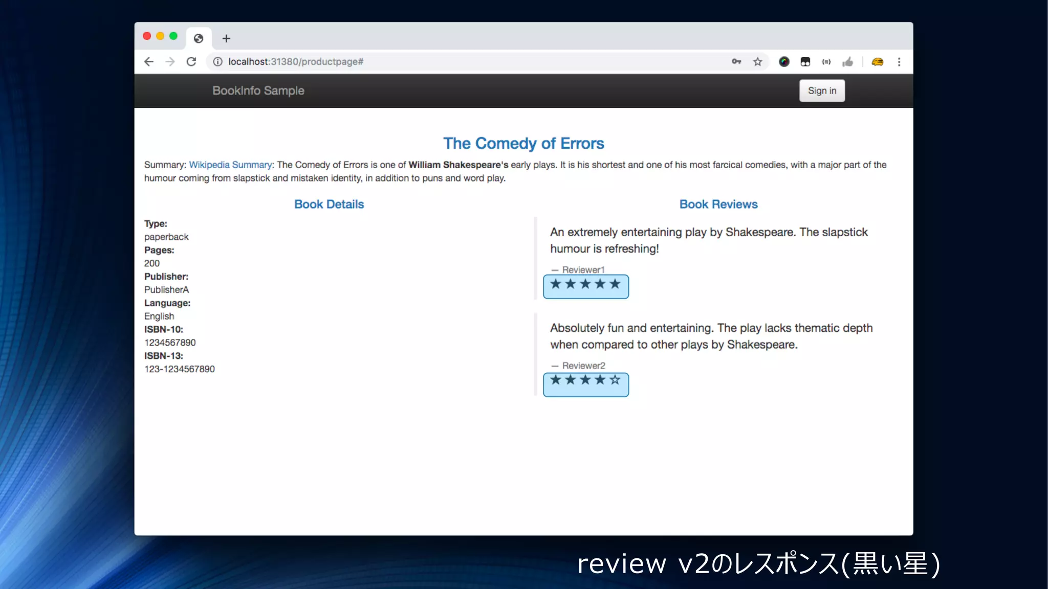The width and height of the screenshot is (1048, 589).
Task: Open the saved passwords key icon
Action: point(736,62)
